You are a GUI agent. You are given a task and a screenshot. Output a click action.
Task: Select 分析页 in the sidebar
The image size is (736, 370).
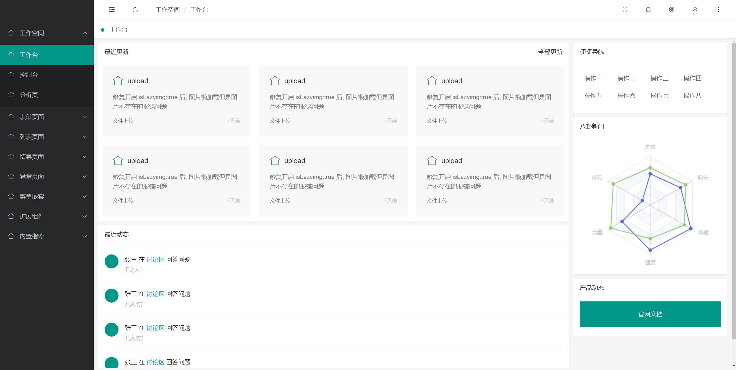click(x=29, y=95)
